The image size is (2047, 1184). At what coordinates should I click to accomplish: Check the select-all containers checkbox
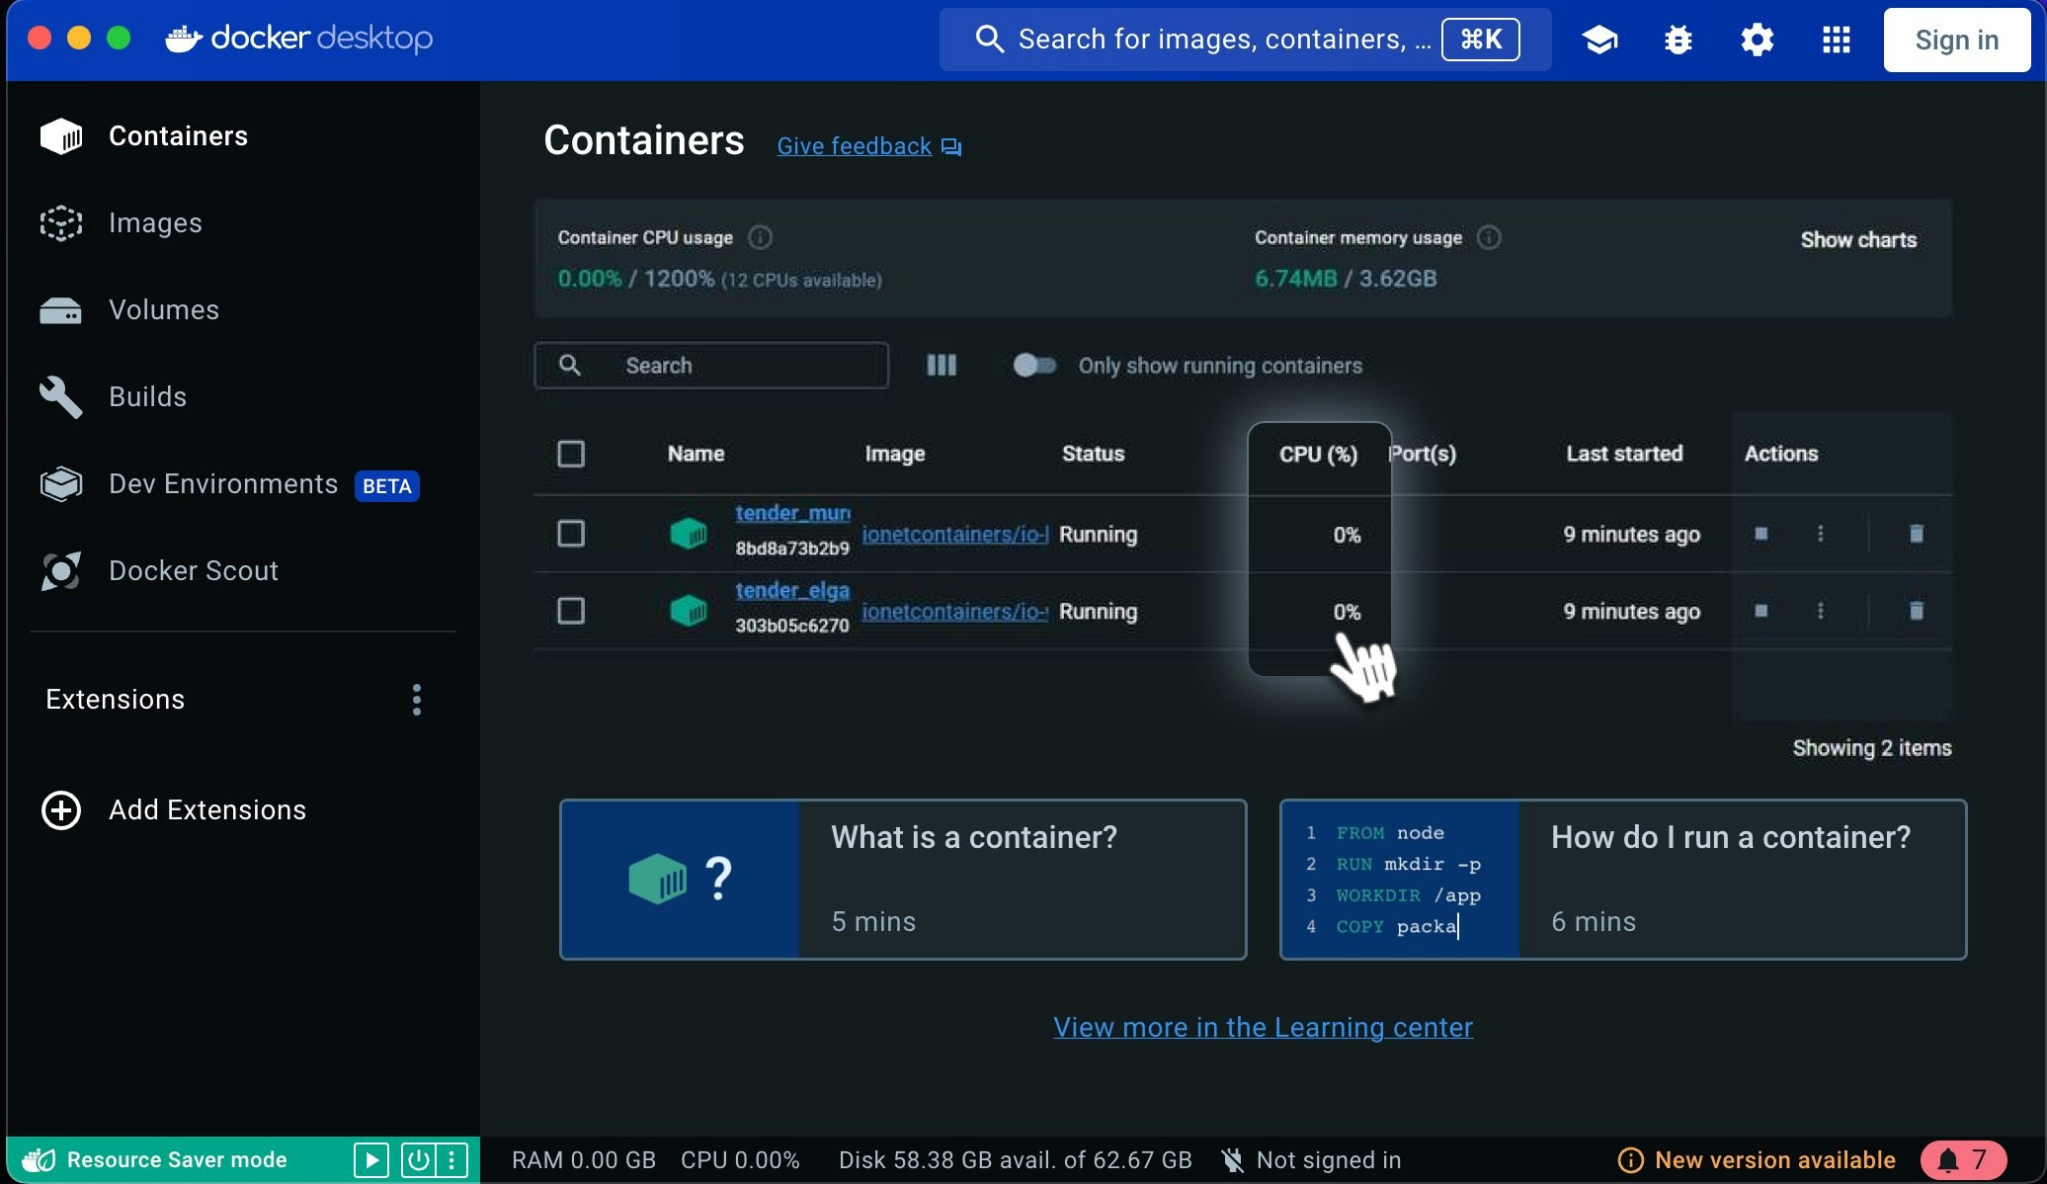(571, 454)
